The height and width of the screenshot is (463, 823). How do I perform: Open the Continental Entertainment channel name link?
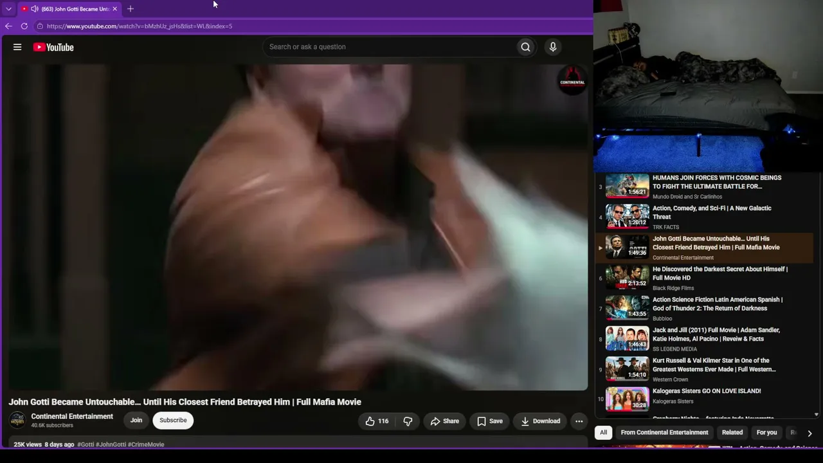pos(72,417)
